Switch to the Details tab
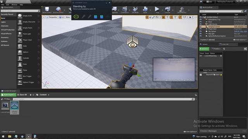Screen dimensions: 248x139 [x=205, y=44]
